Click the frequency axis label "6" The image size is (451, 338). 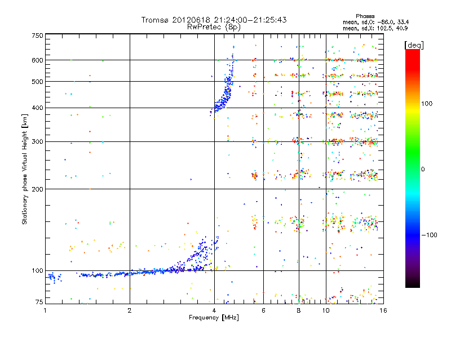tap(263, 310)
